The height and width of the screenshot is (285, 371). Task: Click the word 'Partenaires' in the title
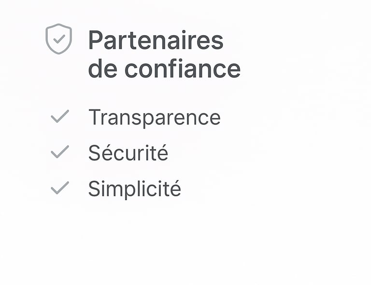(156, 41)
